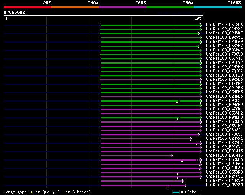This screenshot has width=245, height=195.
Task: Select the UniRef100_B4G0V9 label
Action: click(x=224, y=181)
